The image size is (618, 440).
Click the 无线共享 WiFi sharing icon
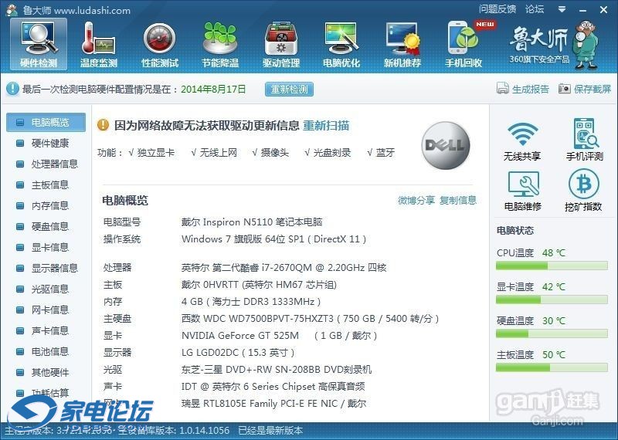click(x=522, y=140)
